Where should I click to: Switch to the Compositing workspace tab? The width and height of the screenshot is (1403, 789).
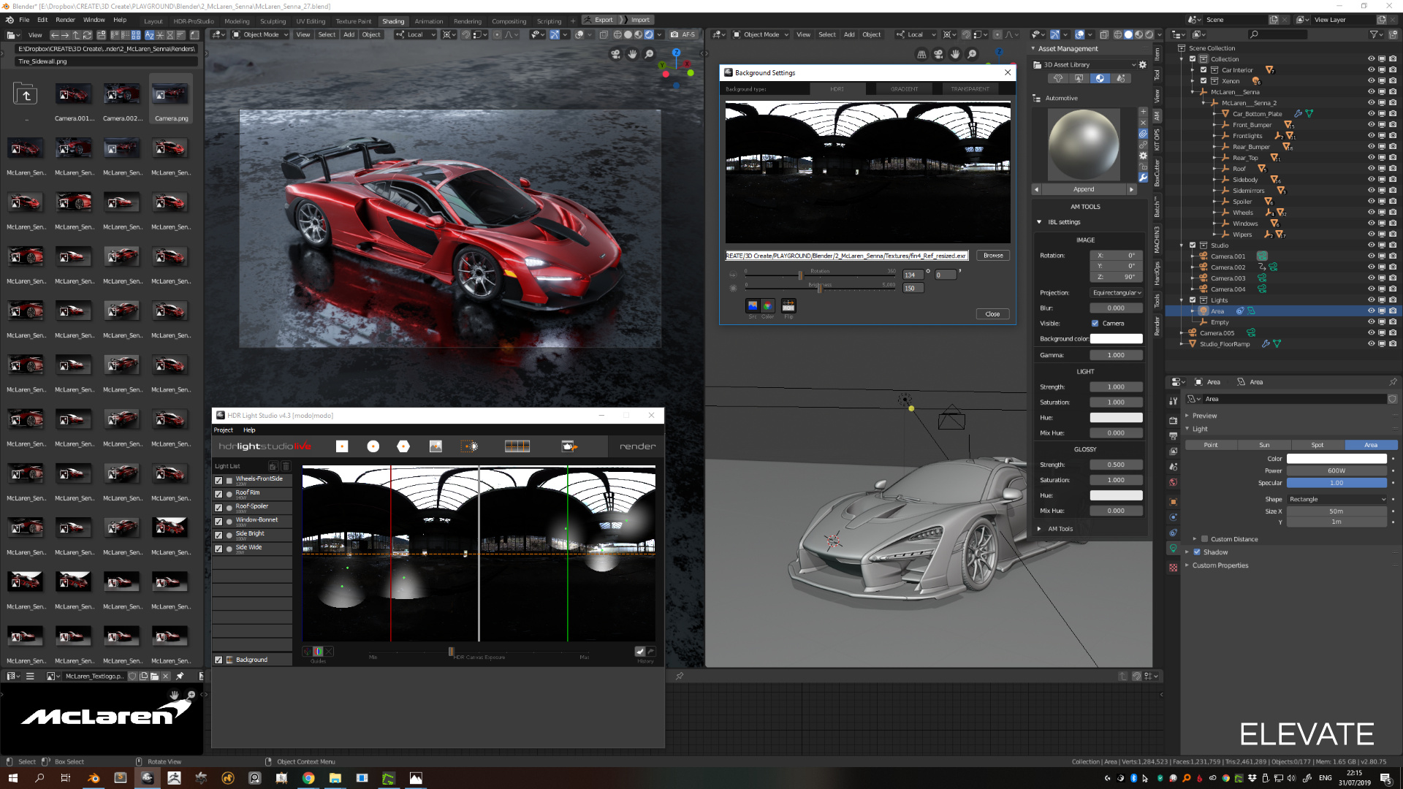(509, 21)
